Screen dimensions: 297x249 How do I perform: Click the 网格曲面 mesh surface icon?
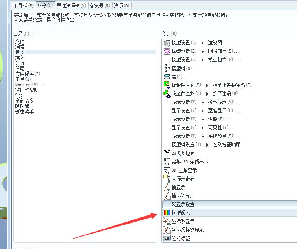[x=167, y=51]
